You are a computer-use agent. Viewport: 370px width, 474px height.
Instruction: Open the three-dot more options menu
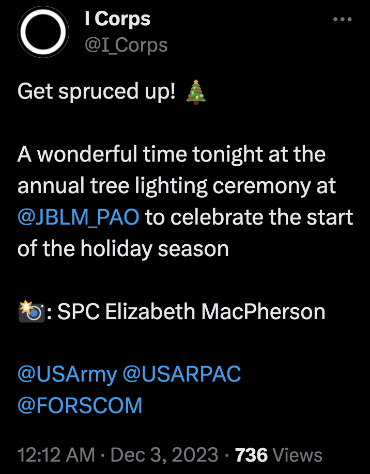coord(342,20)
